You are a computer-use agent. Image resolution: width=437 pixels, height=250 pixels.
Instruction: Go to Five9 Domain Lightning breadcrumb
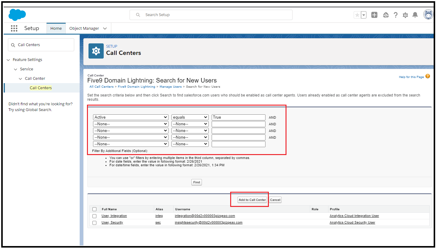point(137,87)
